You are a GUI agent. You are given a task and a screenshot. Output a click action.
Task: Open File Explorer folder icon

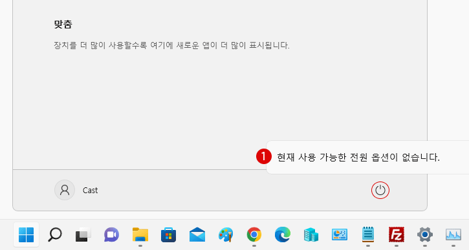(x=140, y=234)
